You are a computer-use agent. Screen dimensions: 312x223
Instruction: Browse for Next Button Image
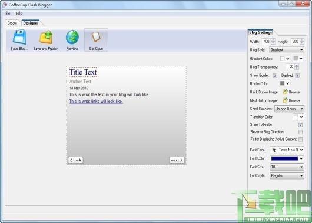tap(291, 100)
